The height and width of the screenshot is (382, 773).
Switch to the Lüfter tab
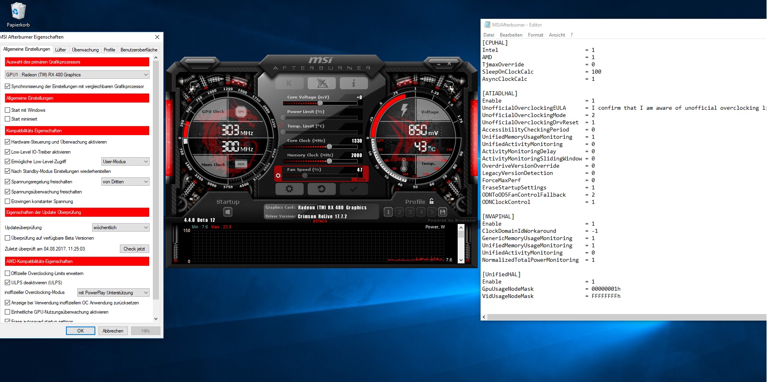tap(60, 50)
